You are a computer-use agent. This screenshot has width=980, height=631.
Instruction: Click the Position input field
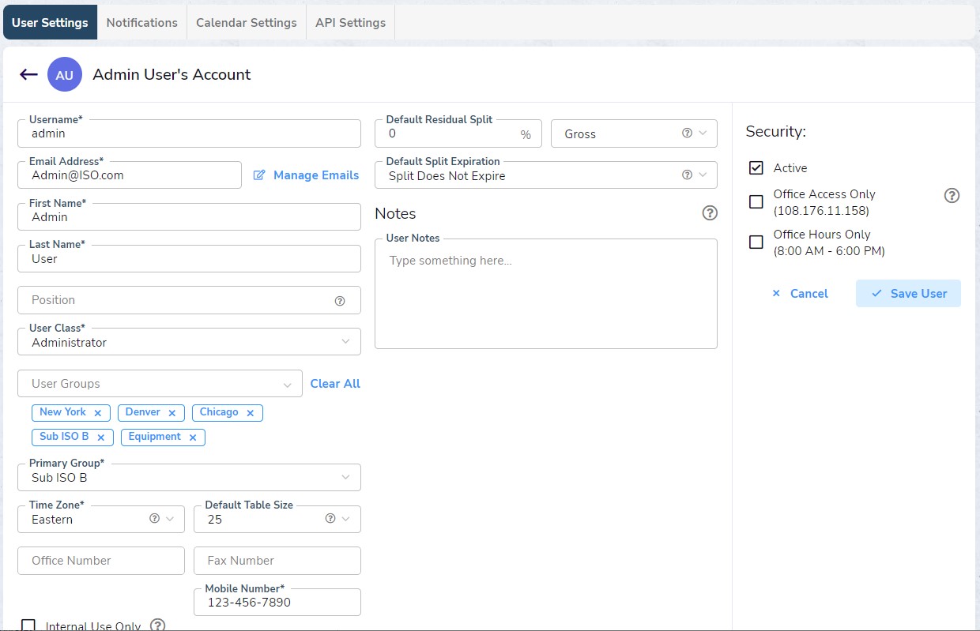click(x=189, y=300)
